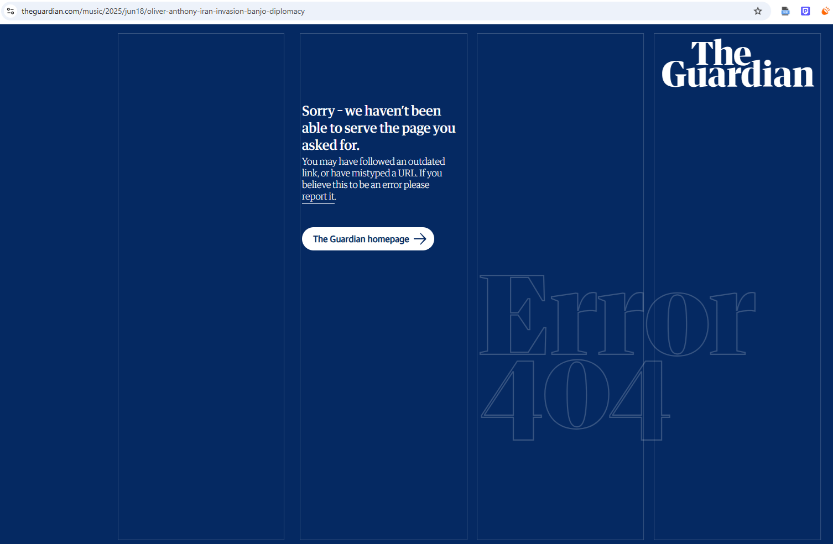
Task: Open the blue printer-like extension icon
Action: 785,11
